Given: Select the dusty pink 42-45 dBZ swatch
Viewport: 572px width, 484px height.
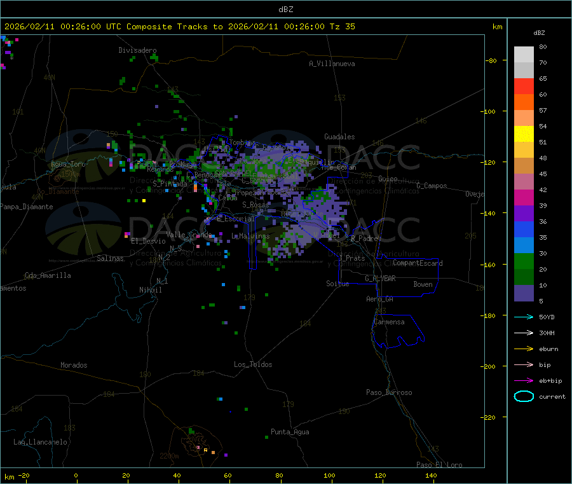Looking at the screenshot, I should click(x=524, y=181).
